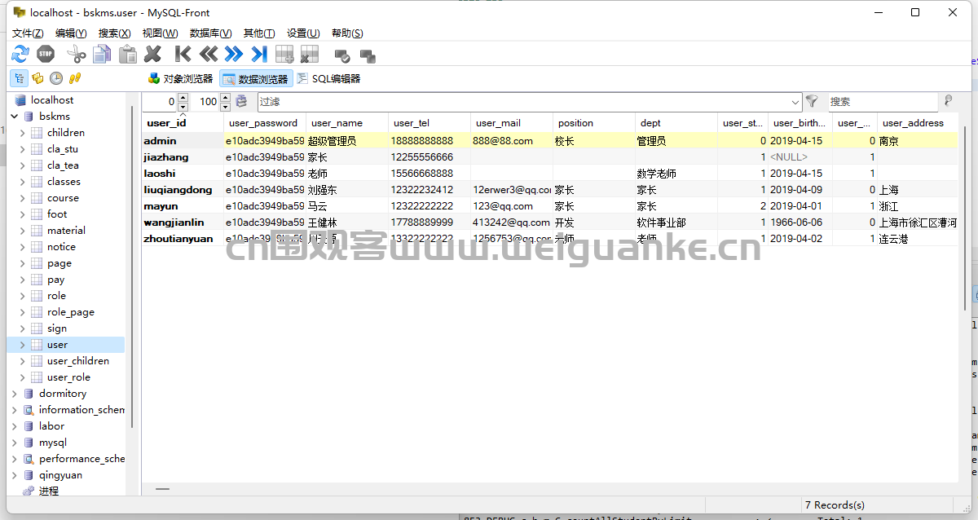
Task: Increase the offset spinner value
Action: click(x=183, y=98)
